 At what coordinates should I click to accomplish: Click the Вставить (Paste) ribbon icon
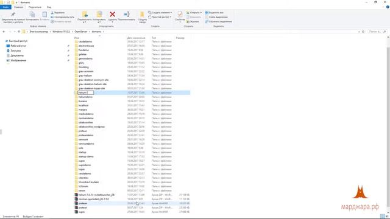click(x=44, y=15)
